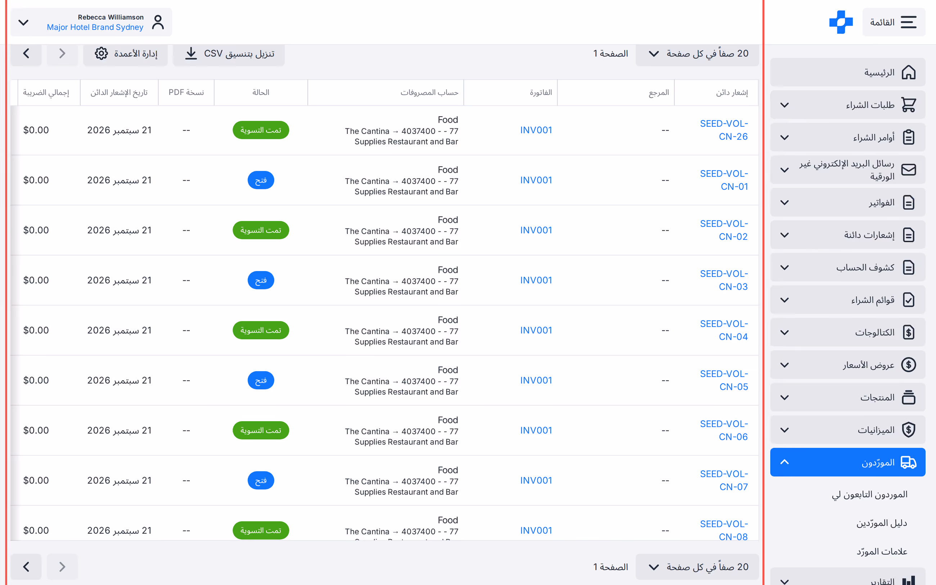Viewport: 936px width, 585px height.
Task: Open the account dropdown arrow near Rebecca Williamson
Action: (24, 22)
